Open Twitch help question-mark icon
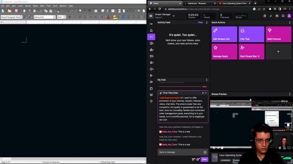Viewport: 293px width, 164px height. (265, 16)
